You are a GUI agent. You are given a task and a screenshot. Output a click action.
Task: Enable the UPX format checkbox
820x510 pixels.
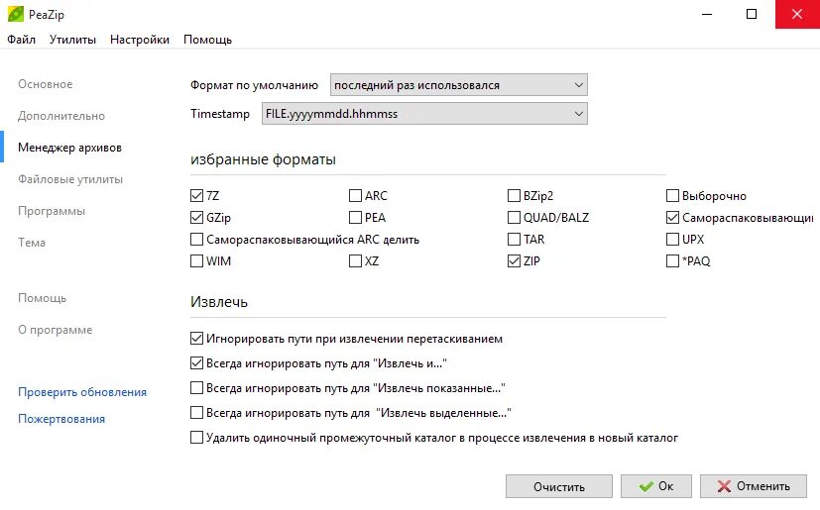[672, 240]
